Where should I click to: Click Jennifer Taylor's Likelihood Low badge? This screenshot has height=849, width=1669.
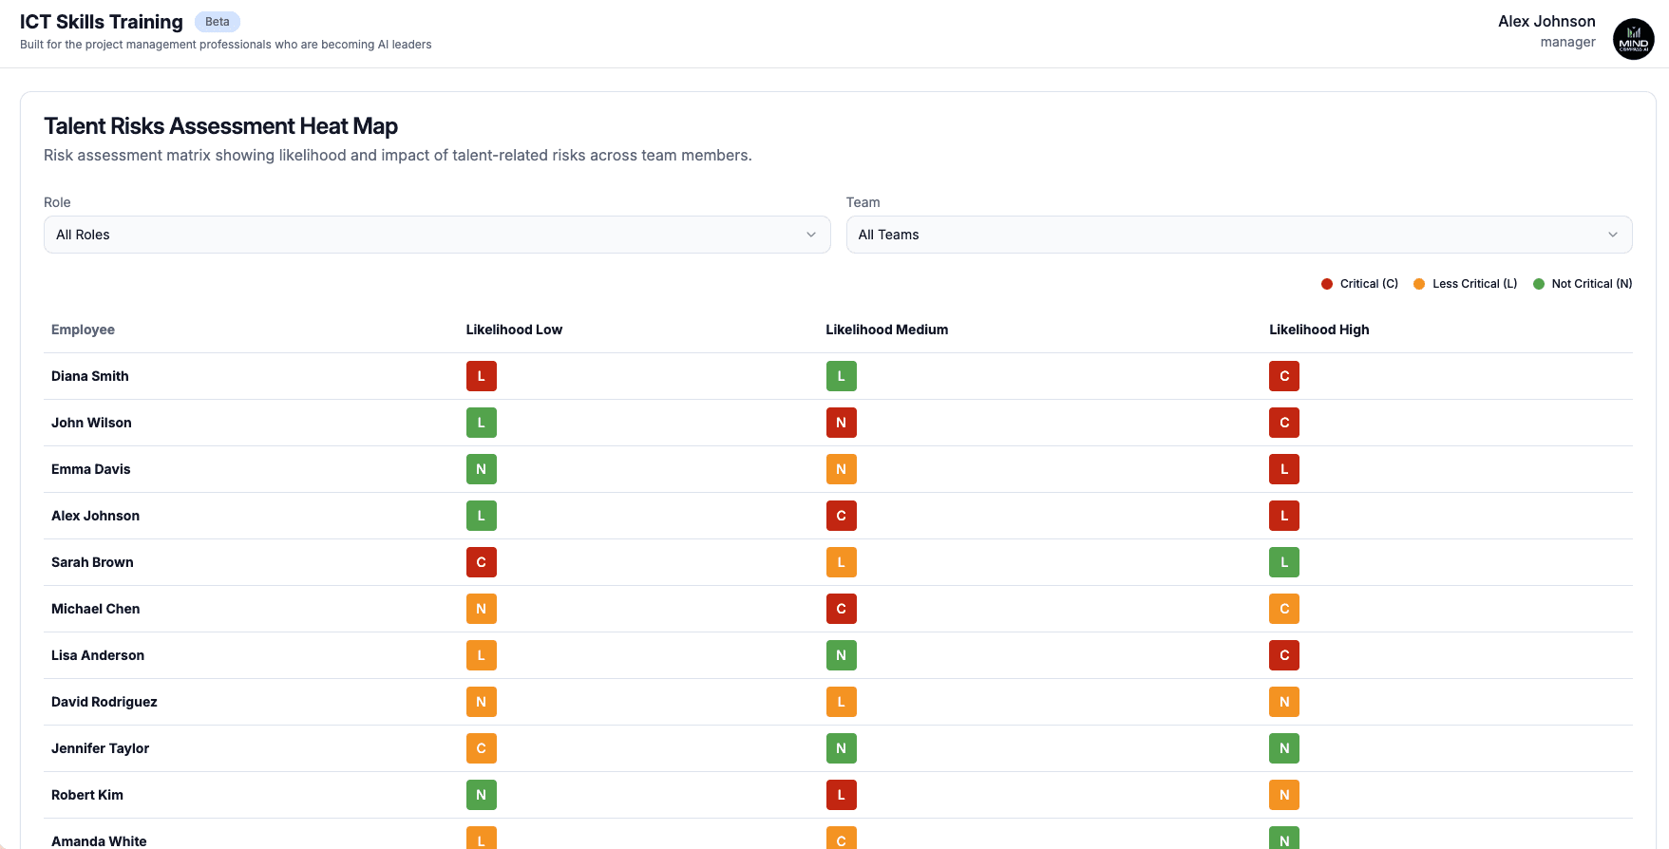click(x=482, y=748)
